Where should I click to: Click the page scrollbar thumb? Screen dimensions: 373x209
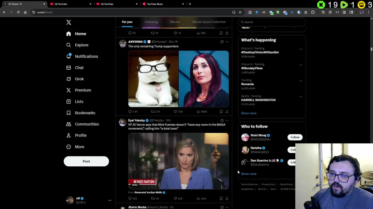pos(372,49)
